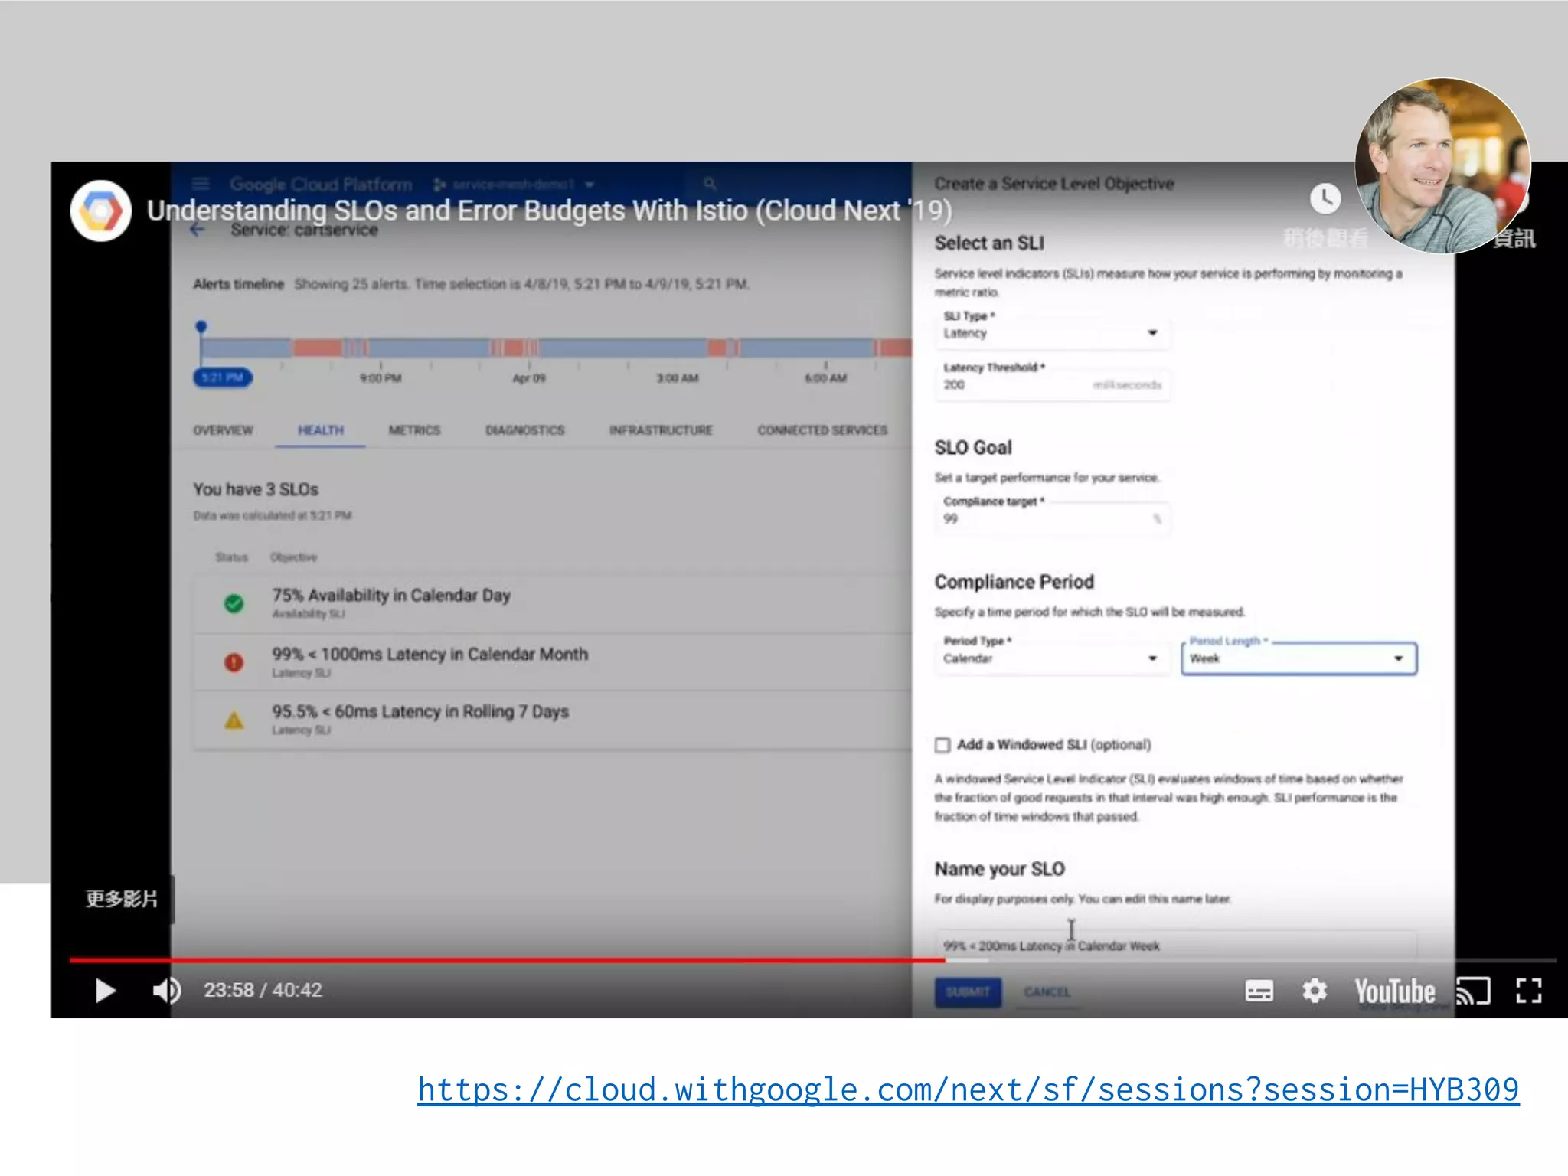Open the cloud.withgoogle.com session link
The image size is (1568, 1176).
point(968,1089)
